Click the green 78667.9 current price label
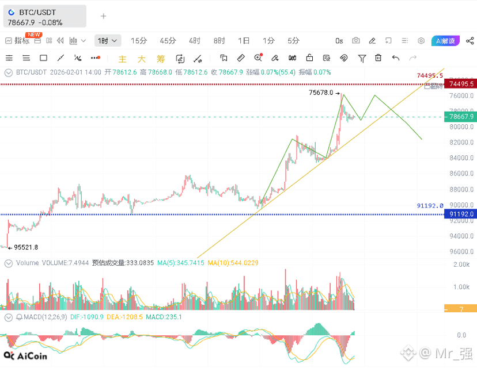 tap(460, 117)
